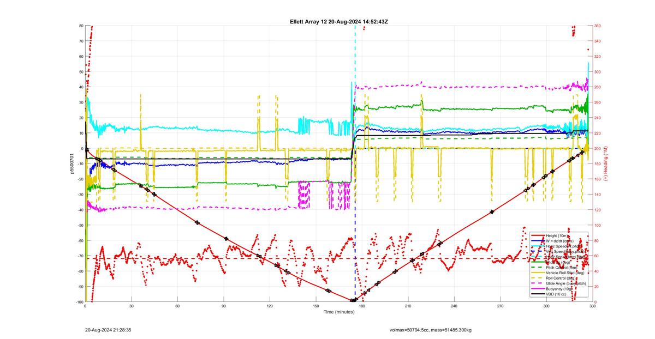The width and height of the screenshot is (655, 339).
Task: Click the x-axis tick label '240'
Action: point(454,306)
